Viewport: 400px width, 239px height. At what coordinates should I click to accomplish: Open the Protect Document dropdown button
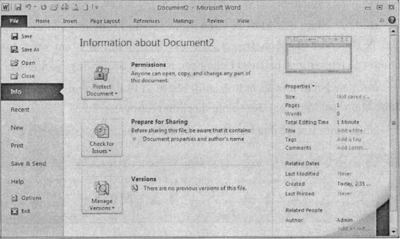pyautogui.click(x=102, y=81)
